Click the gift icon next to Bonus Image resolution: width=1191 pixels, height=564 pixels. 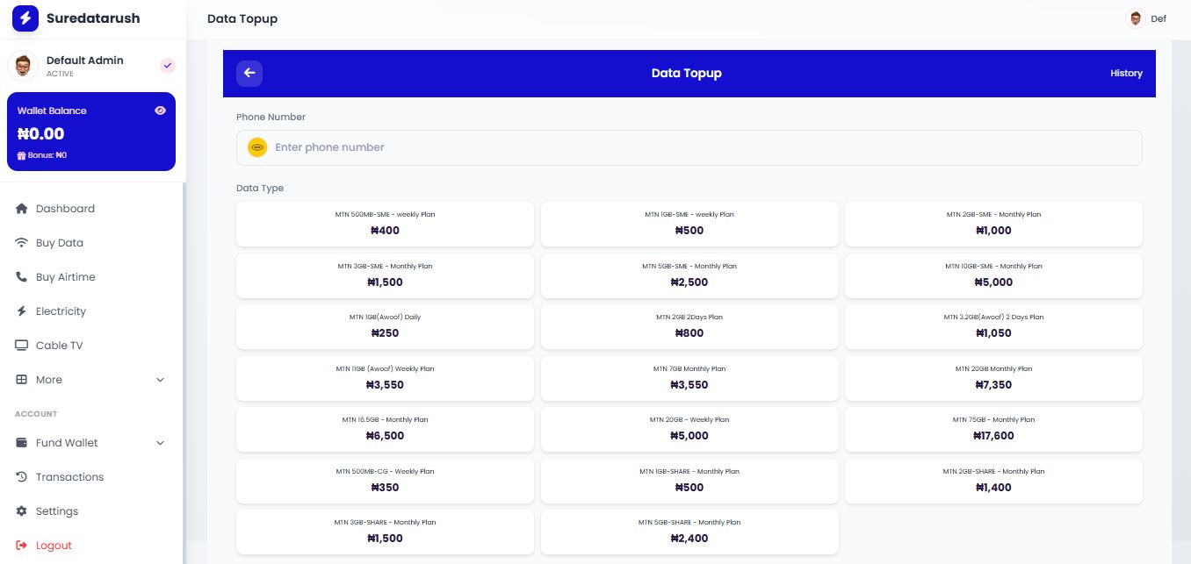coord(21,155)
